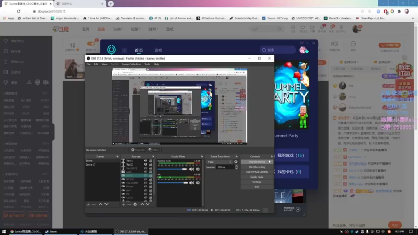Toggle visibility of Phasm source

(146, 187)
